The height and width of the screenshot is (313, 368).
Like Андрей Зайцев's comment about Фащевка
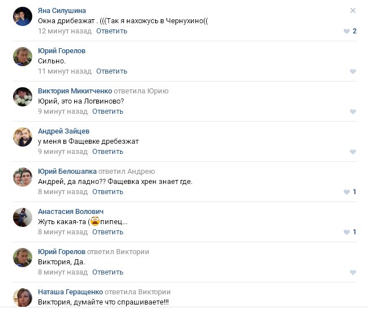(353, 152)
